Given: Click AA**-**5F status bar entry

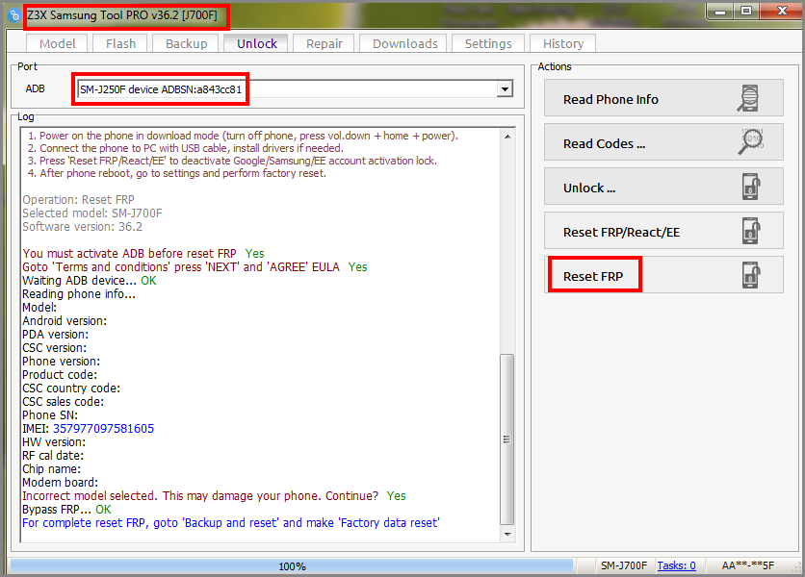Looking at the screenshot, I should [x=747, y=565].
